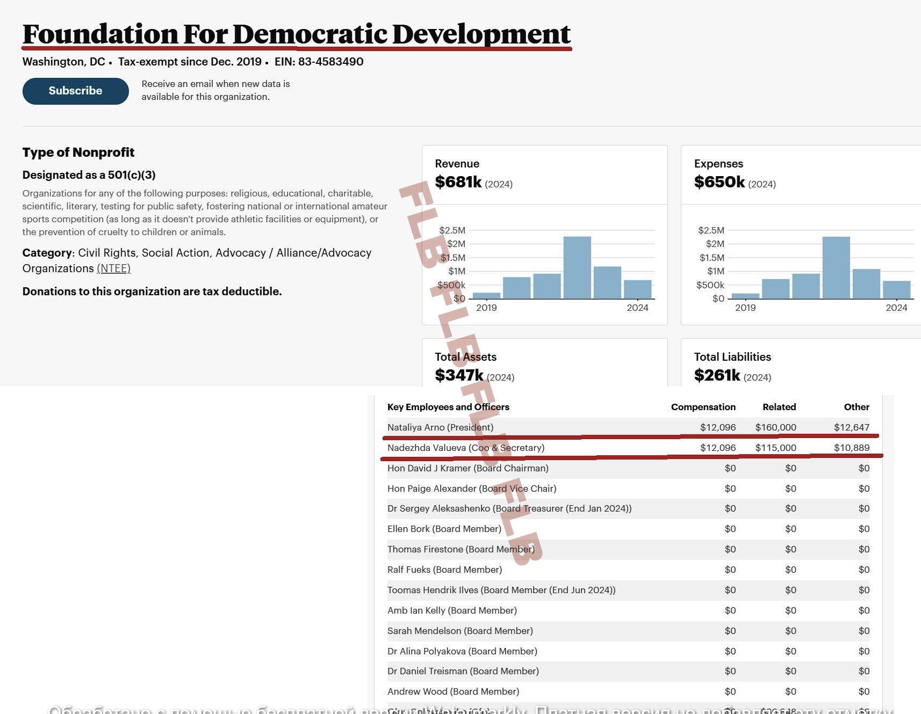921x714 pixels.
Task: Click the Revenue $681k amount
Action: (458, 182)
